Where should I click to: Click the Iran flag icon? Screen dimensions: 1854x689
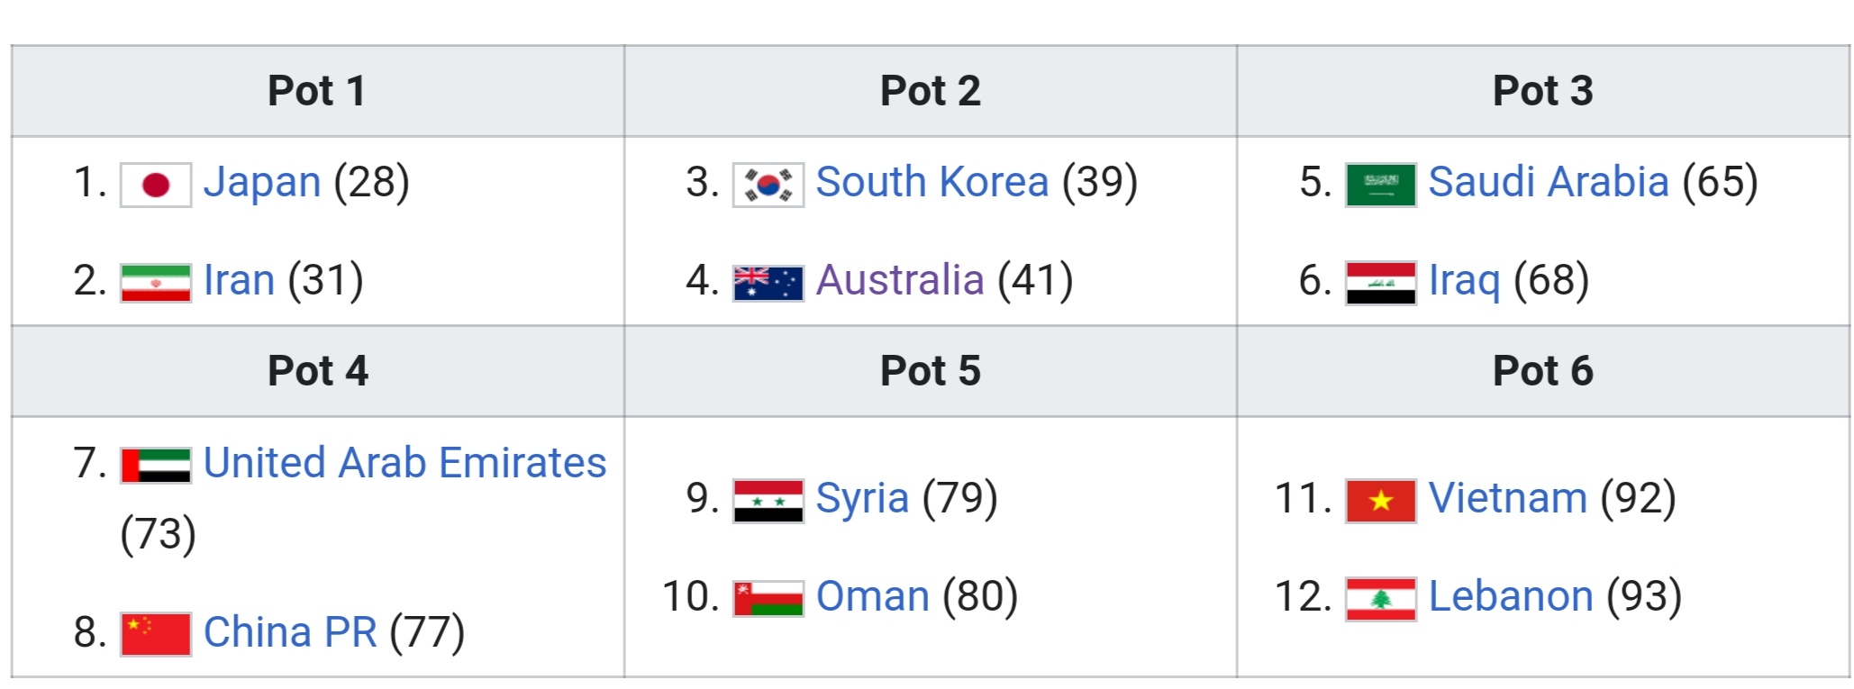tap(156, 283)
